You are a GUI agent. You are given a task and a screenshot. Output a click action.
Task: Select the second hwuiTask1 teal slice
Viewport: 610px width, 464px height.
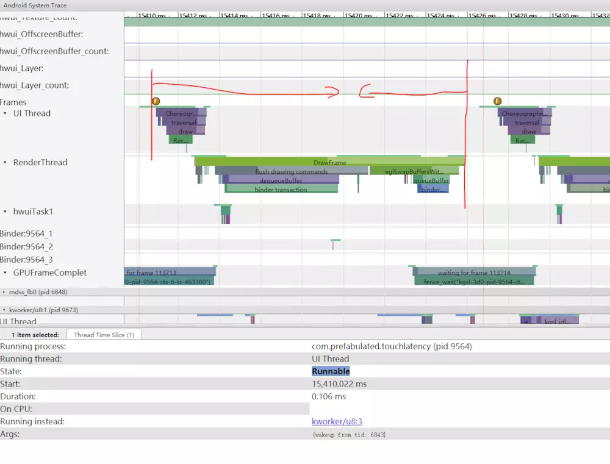pyautogui.click(x=559, y=210)
